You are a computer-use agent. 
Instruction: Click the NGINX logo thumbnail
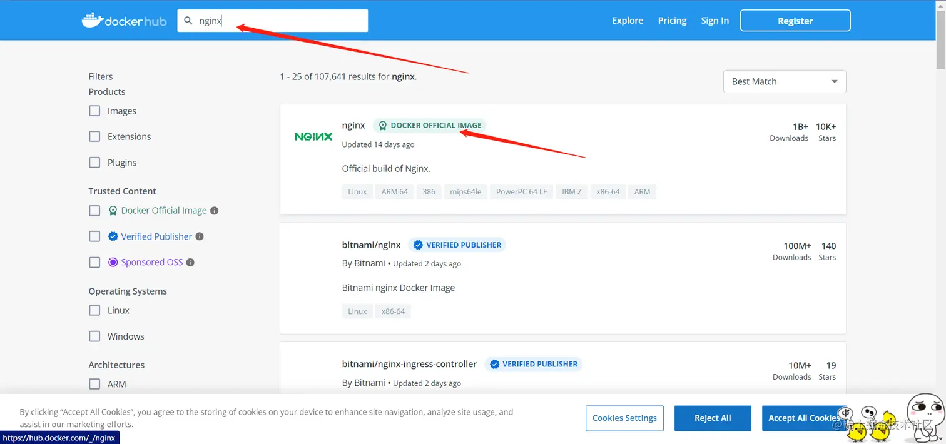(313, 136)
